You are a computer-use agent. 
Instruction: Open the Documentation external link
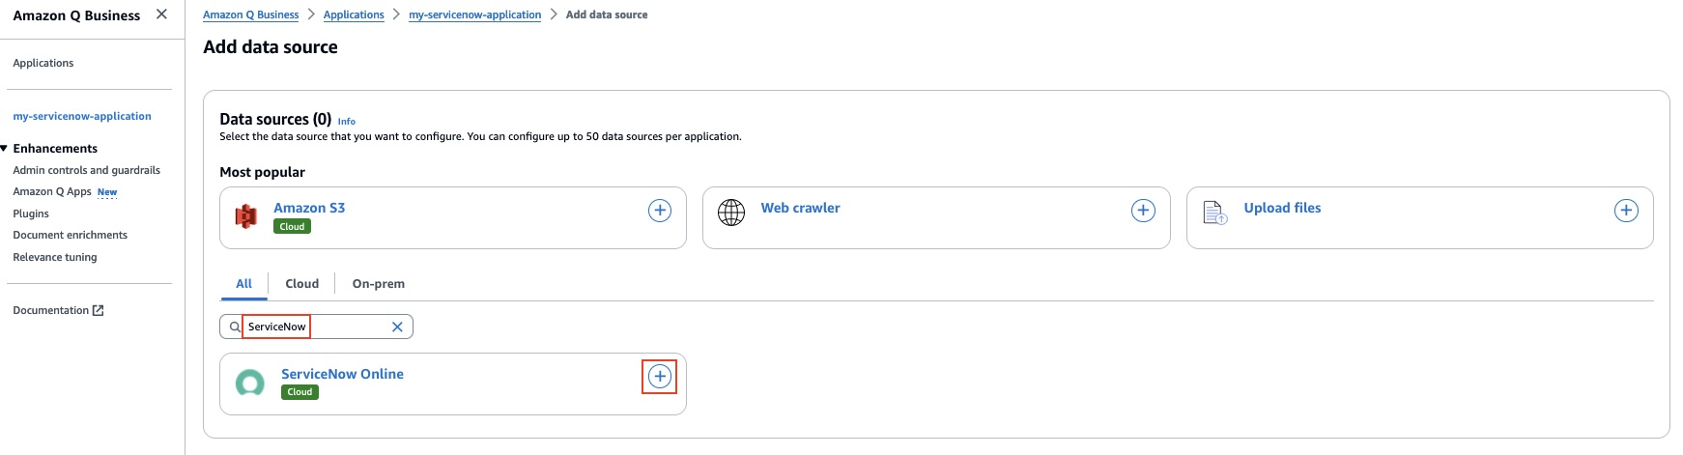58,310
